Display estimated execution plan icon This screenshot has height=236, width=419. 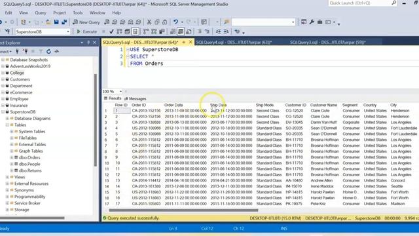click(x=119, y=31)
